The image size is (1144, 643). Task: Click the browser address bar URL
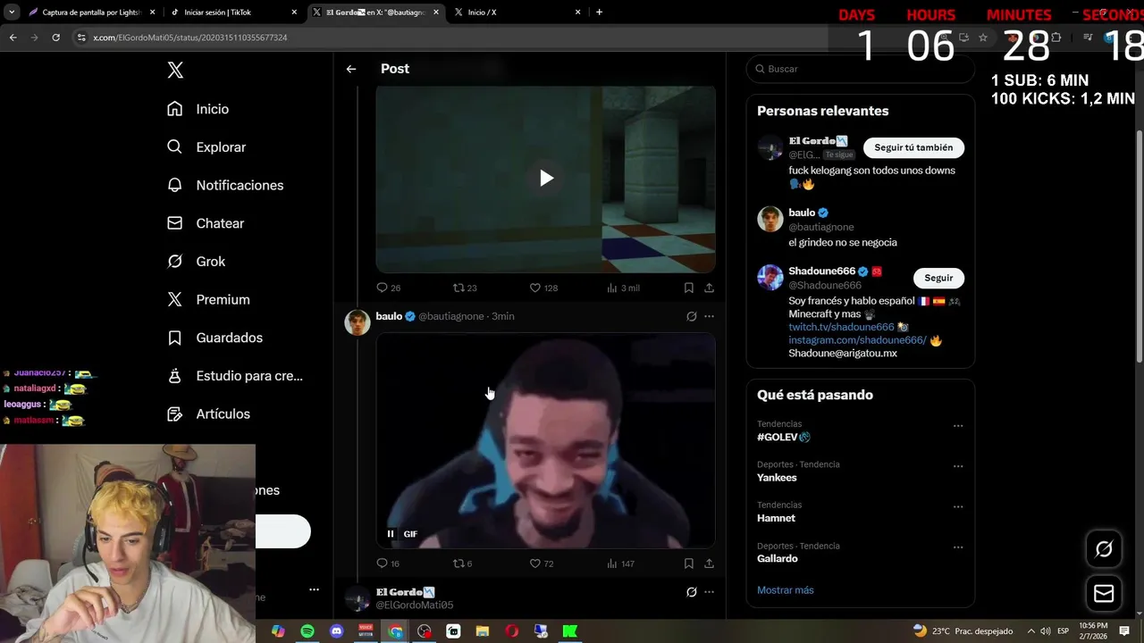pyautogui.click(x=189, y=38)
